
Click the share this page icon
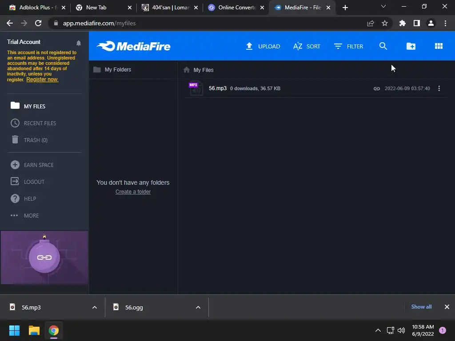[x=371, y=23]
